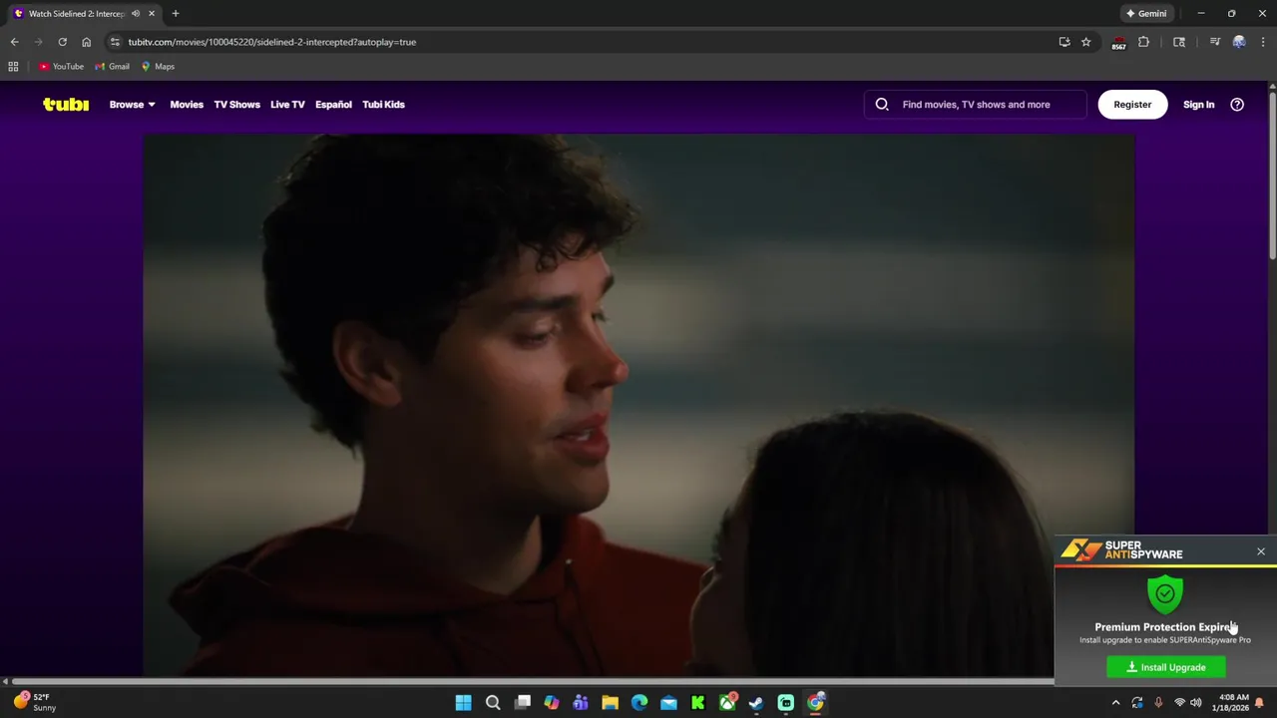
Task: Go to the Tubi logo home
Action: (x=66, y=104)
